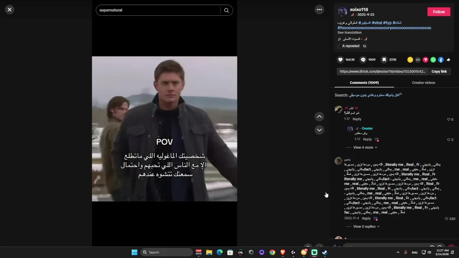Go to next video with down arrow
This screenshot has height=258, width=459.
[x=319, y=130]
